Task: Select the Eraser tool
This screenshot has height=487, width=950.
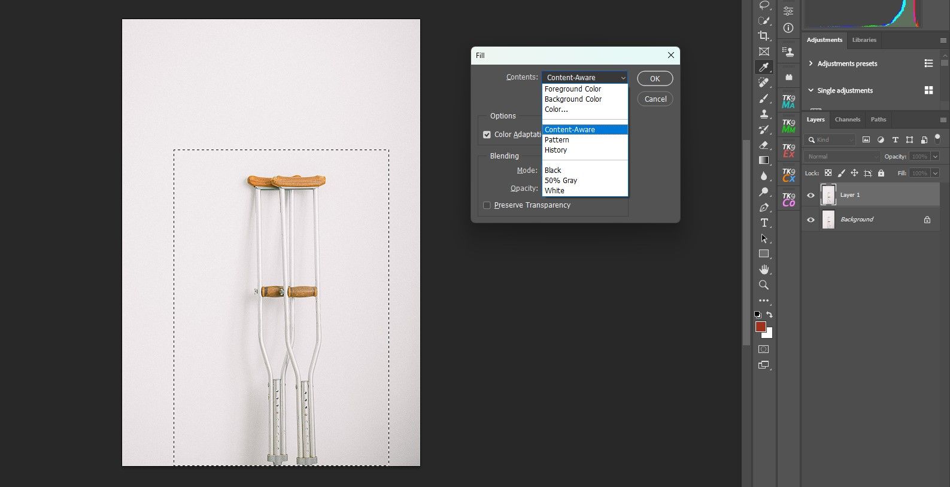Action: click(764, 145)
